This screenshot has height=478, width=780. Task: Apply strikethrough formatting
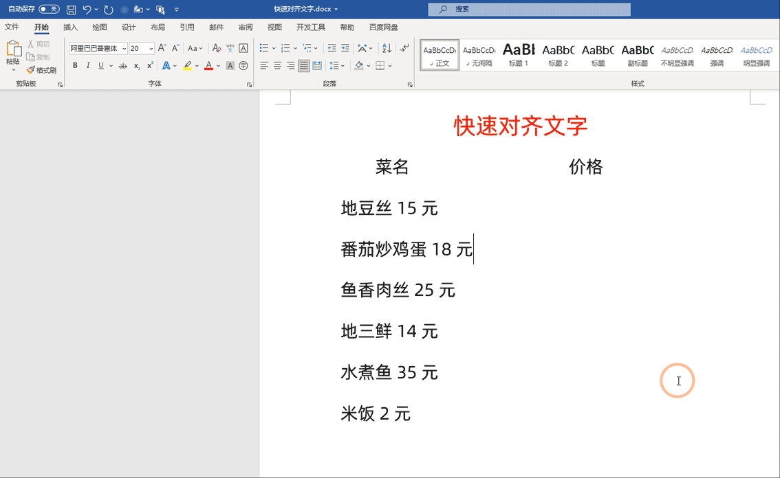123,66
